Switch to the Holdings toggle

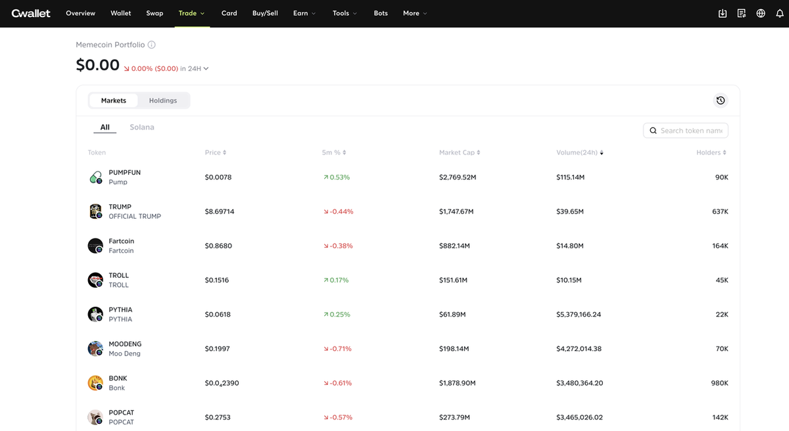[x=163, y=101]
